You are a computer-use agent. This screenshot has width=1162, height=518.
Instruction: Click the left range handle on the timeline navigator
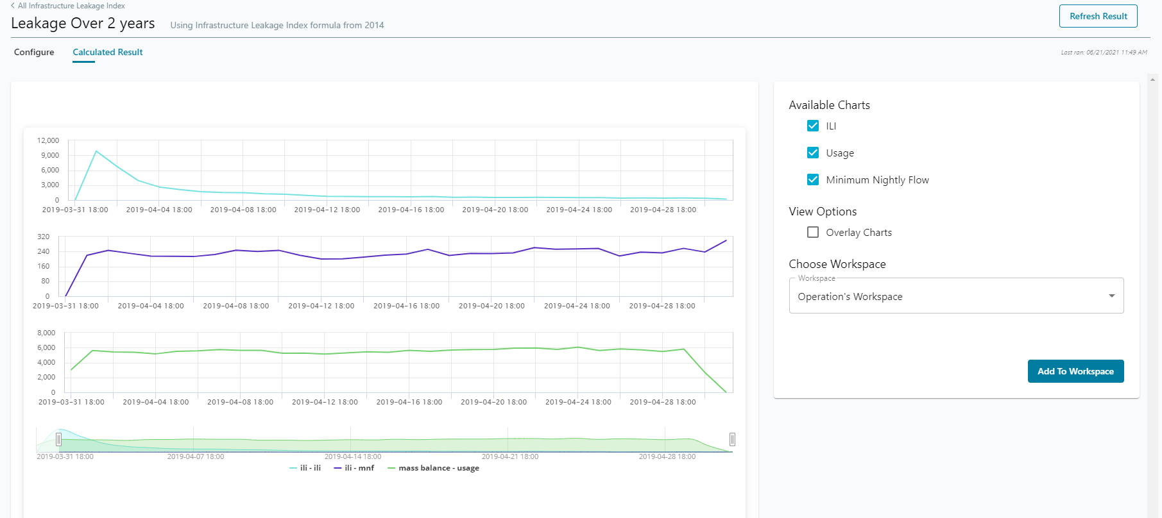59,439
